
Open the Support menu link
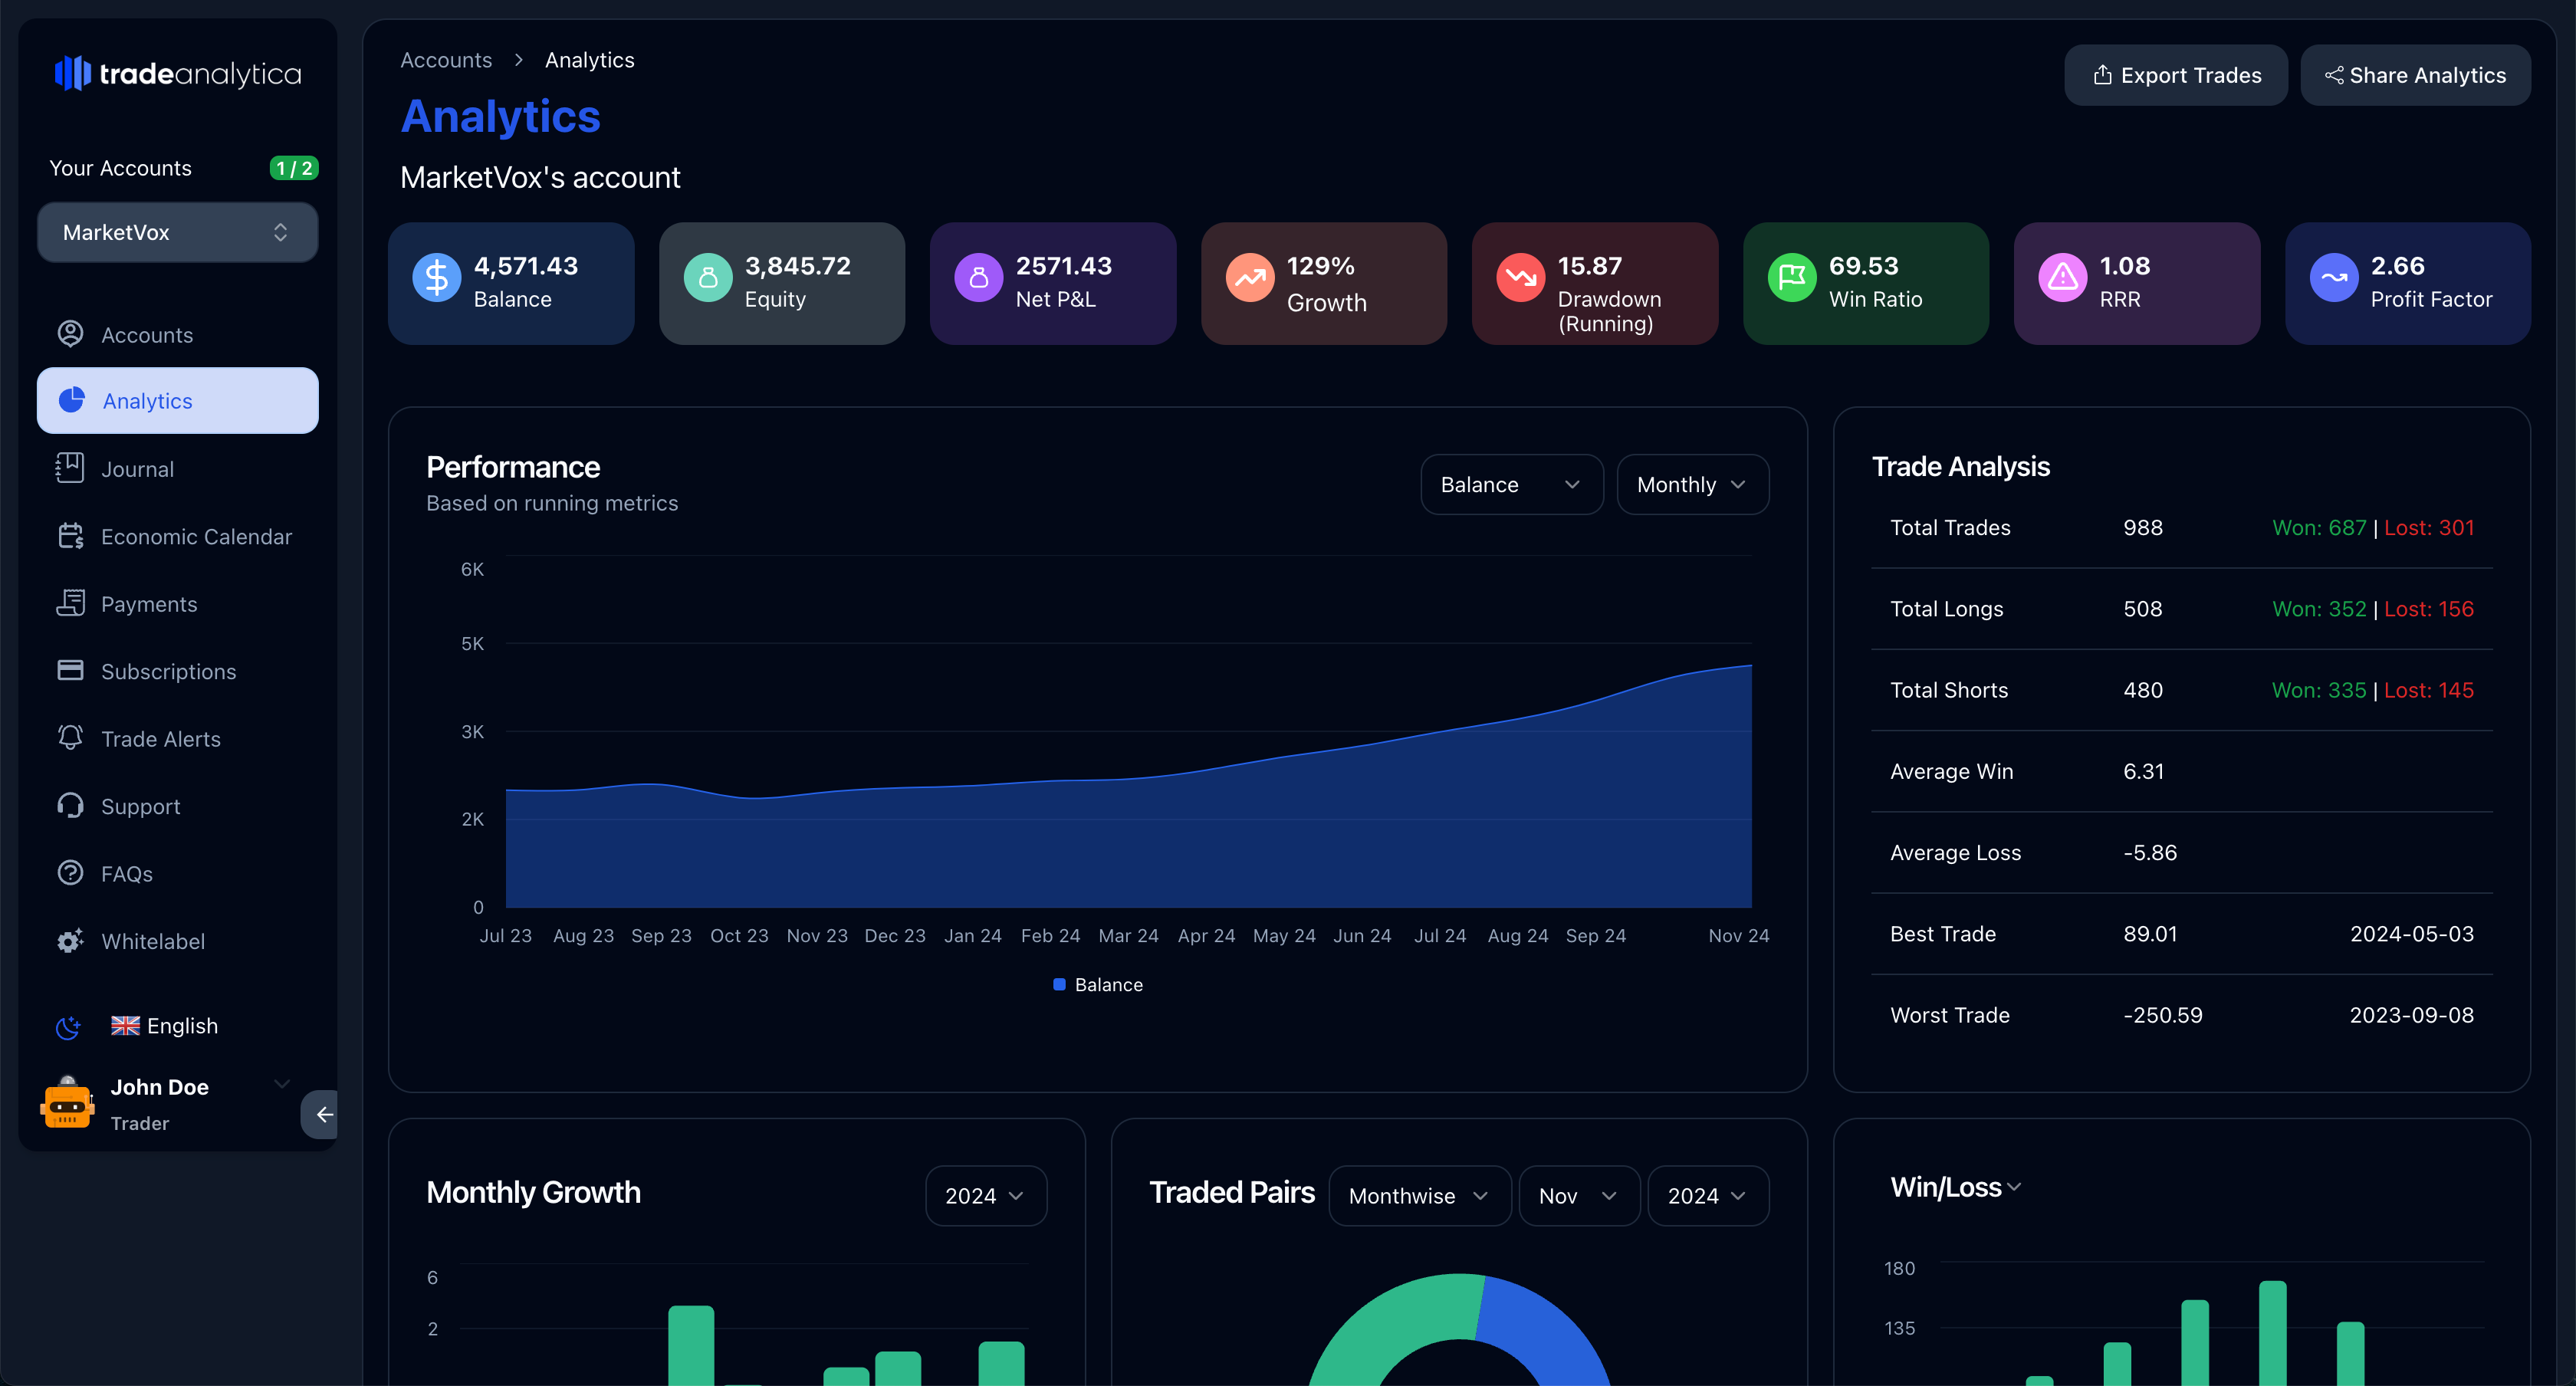tap(178, 806)
